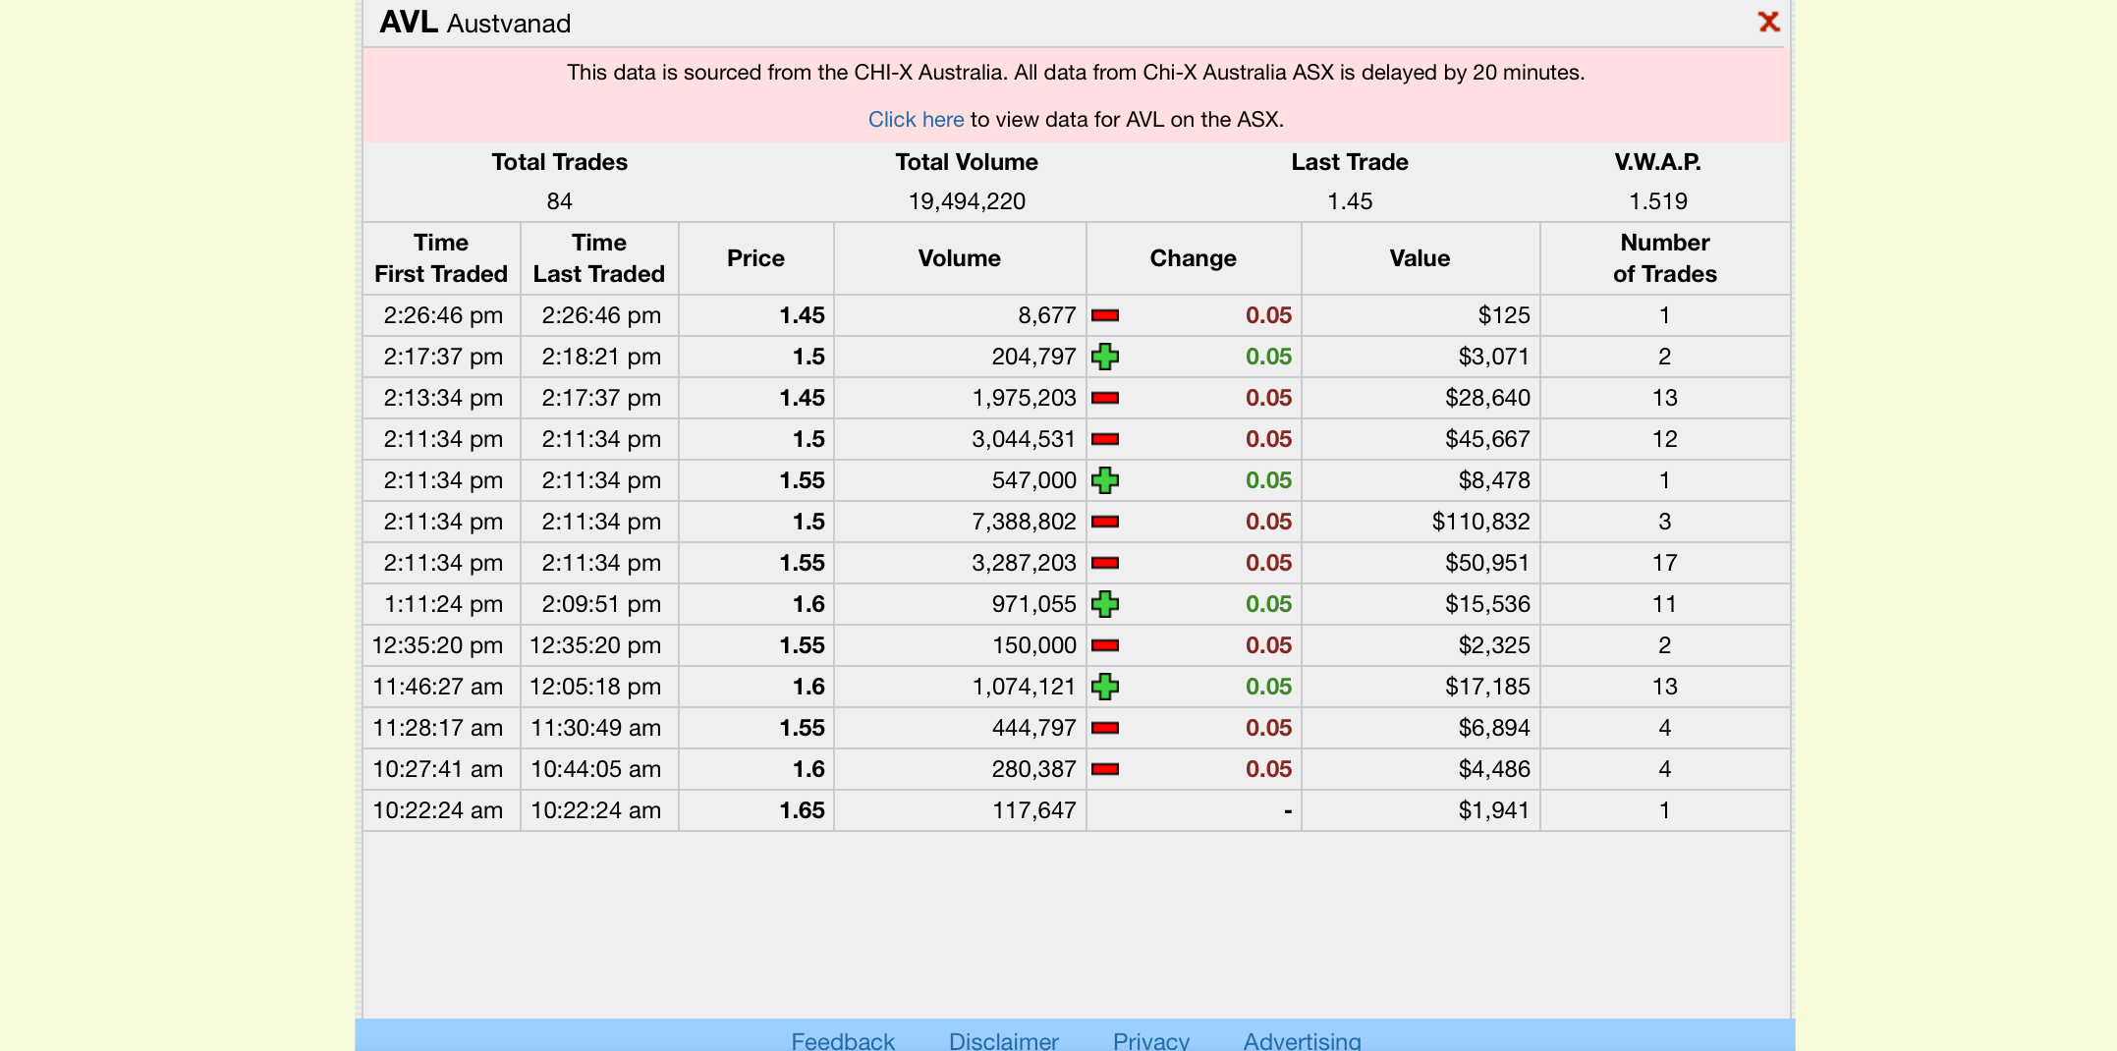Click the trades count 17
The width and height of the screenshot is (2117, 1051).
[x=1664, y=563]
